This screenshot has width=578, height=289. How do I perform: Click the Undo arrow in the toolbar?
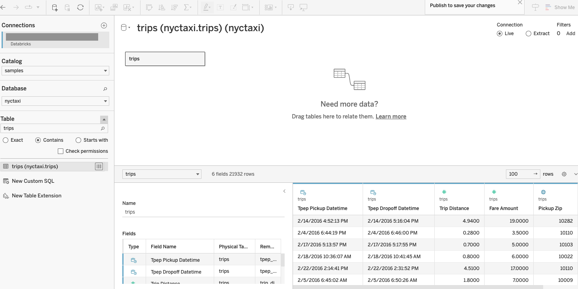(4, 7)
